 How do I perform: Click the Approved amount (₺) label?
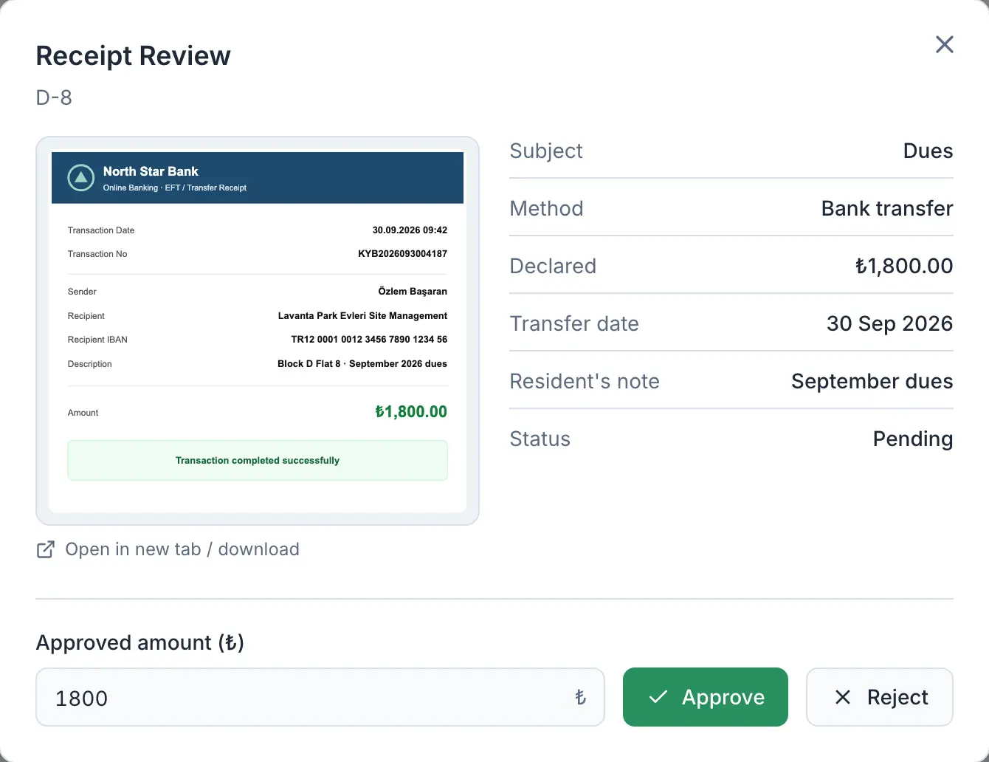tap(140, 642)
